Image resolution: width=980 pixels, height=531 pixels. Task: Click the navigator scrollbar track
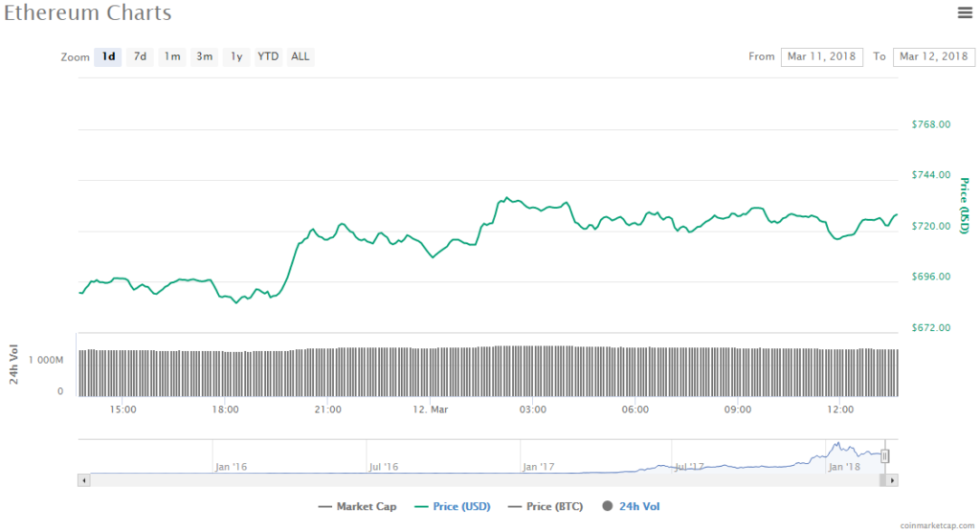coord(479,480)
